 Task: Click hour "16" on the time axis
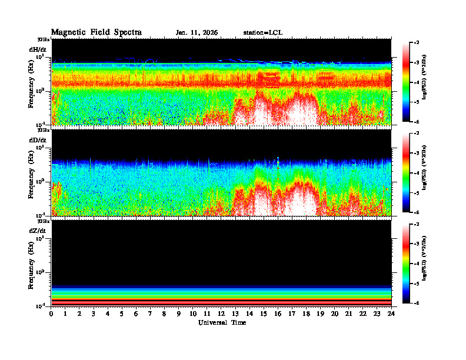pos(278,314)
